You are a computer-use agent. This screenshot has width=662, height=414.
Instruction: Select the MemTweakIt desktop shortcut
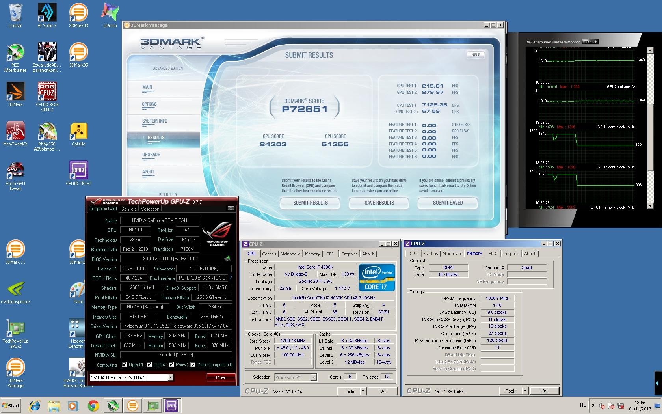pyautogui.click(x=15, y=134)
